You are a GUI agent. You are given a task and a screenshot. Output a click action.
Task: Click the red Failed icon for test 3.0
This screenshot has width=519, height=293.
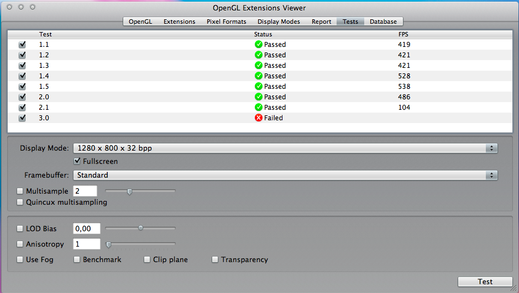click(259, 118)
